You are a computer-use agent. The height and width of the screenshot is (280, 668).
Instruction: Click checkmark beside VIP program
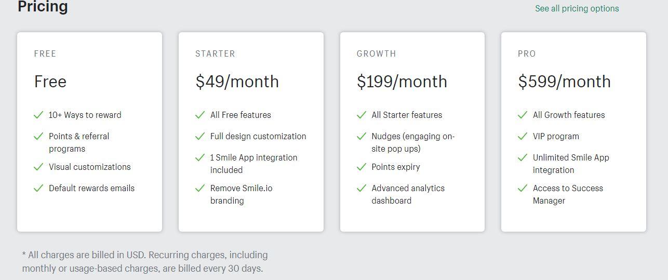click(523, 136)
